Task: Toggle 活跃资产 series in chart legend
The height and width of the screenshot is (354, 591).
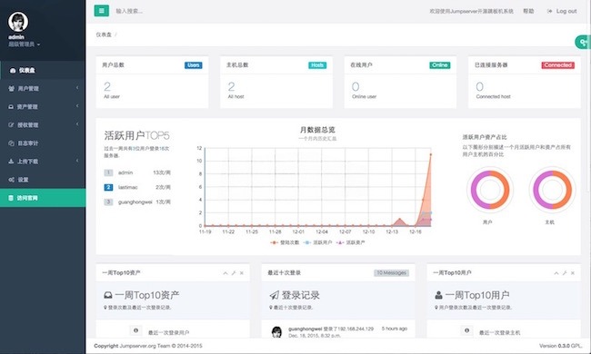Action: (351, 242)
